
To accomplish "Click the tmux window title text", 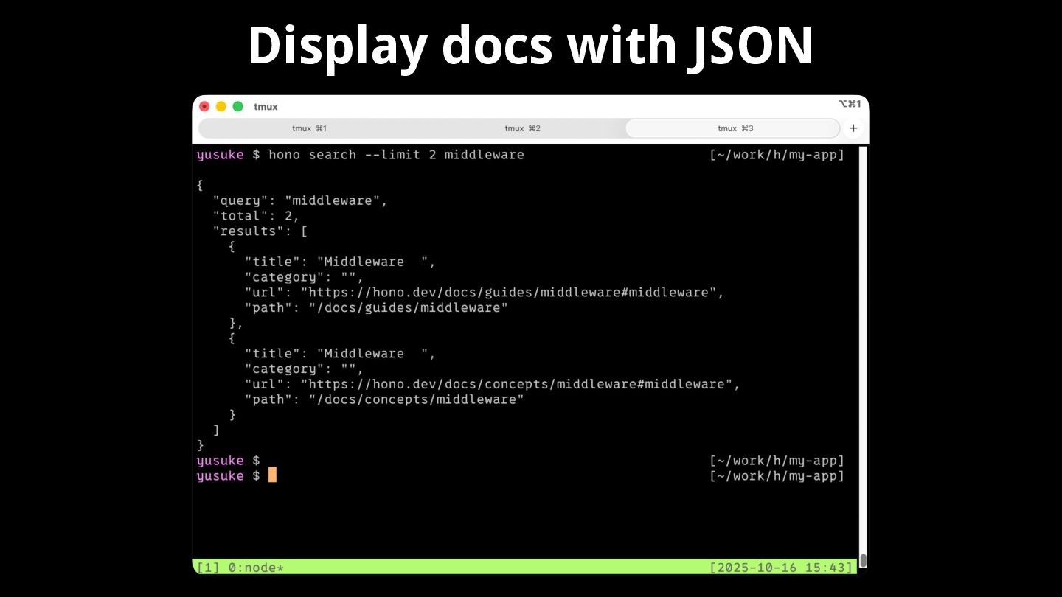I will click(x=265, y=107).
